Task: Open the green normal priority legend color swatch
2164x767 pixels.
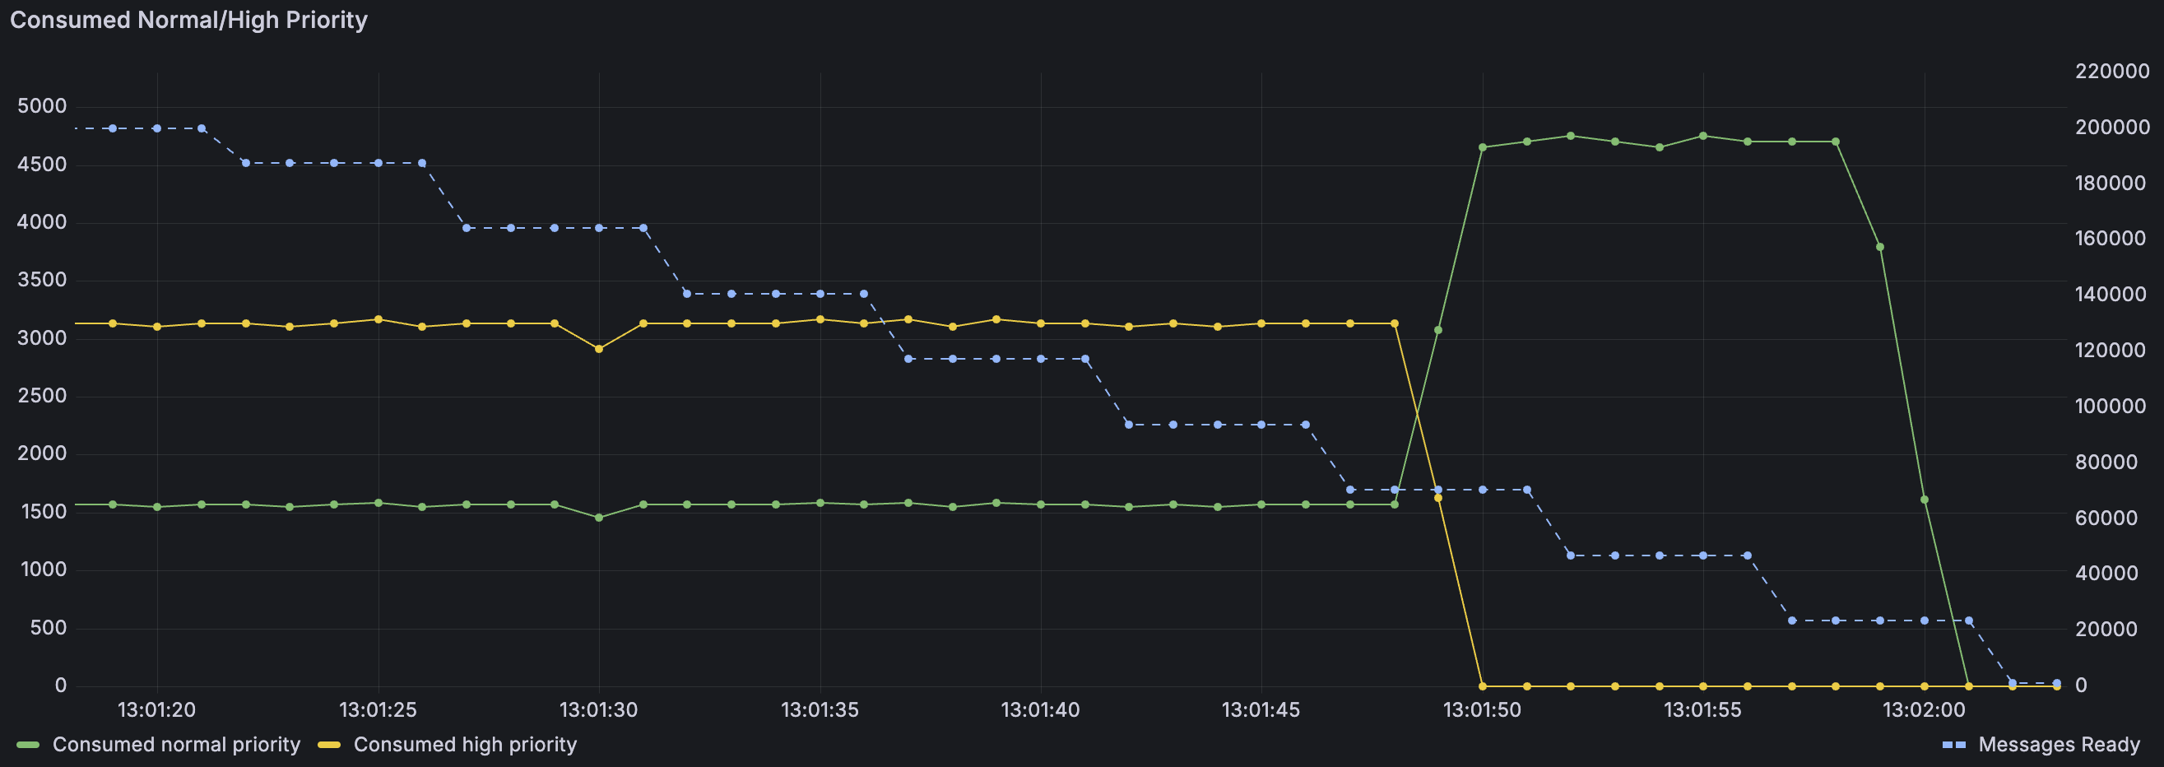Action: (29, 745)
